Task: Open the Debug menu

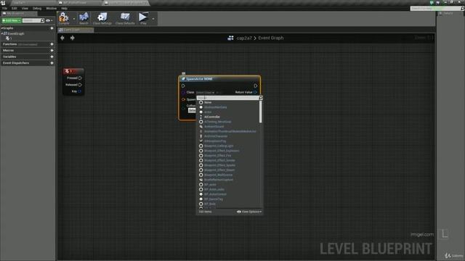Action: 37,8
